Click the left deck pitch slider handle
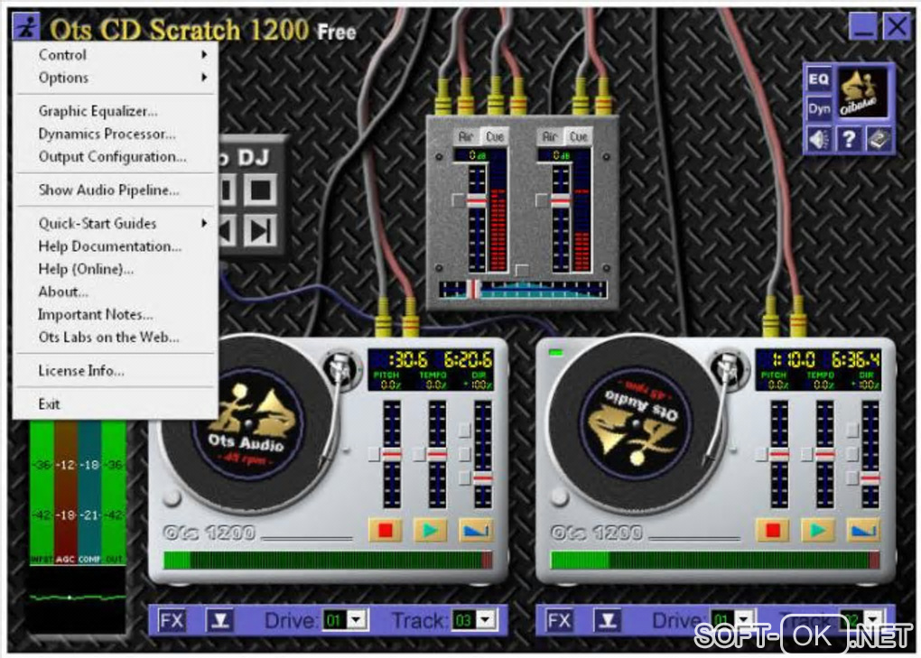The width and height of the screenshot is (921, 658). click(392, 454)
